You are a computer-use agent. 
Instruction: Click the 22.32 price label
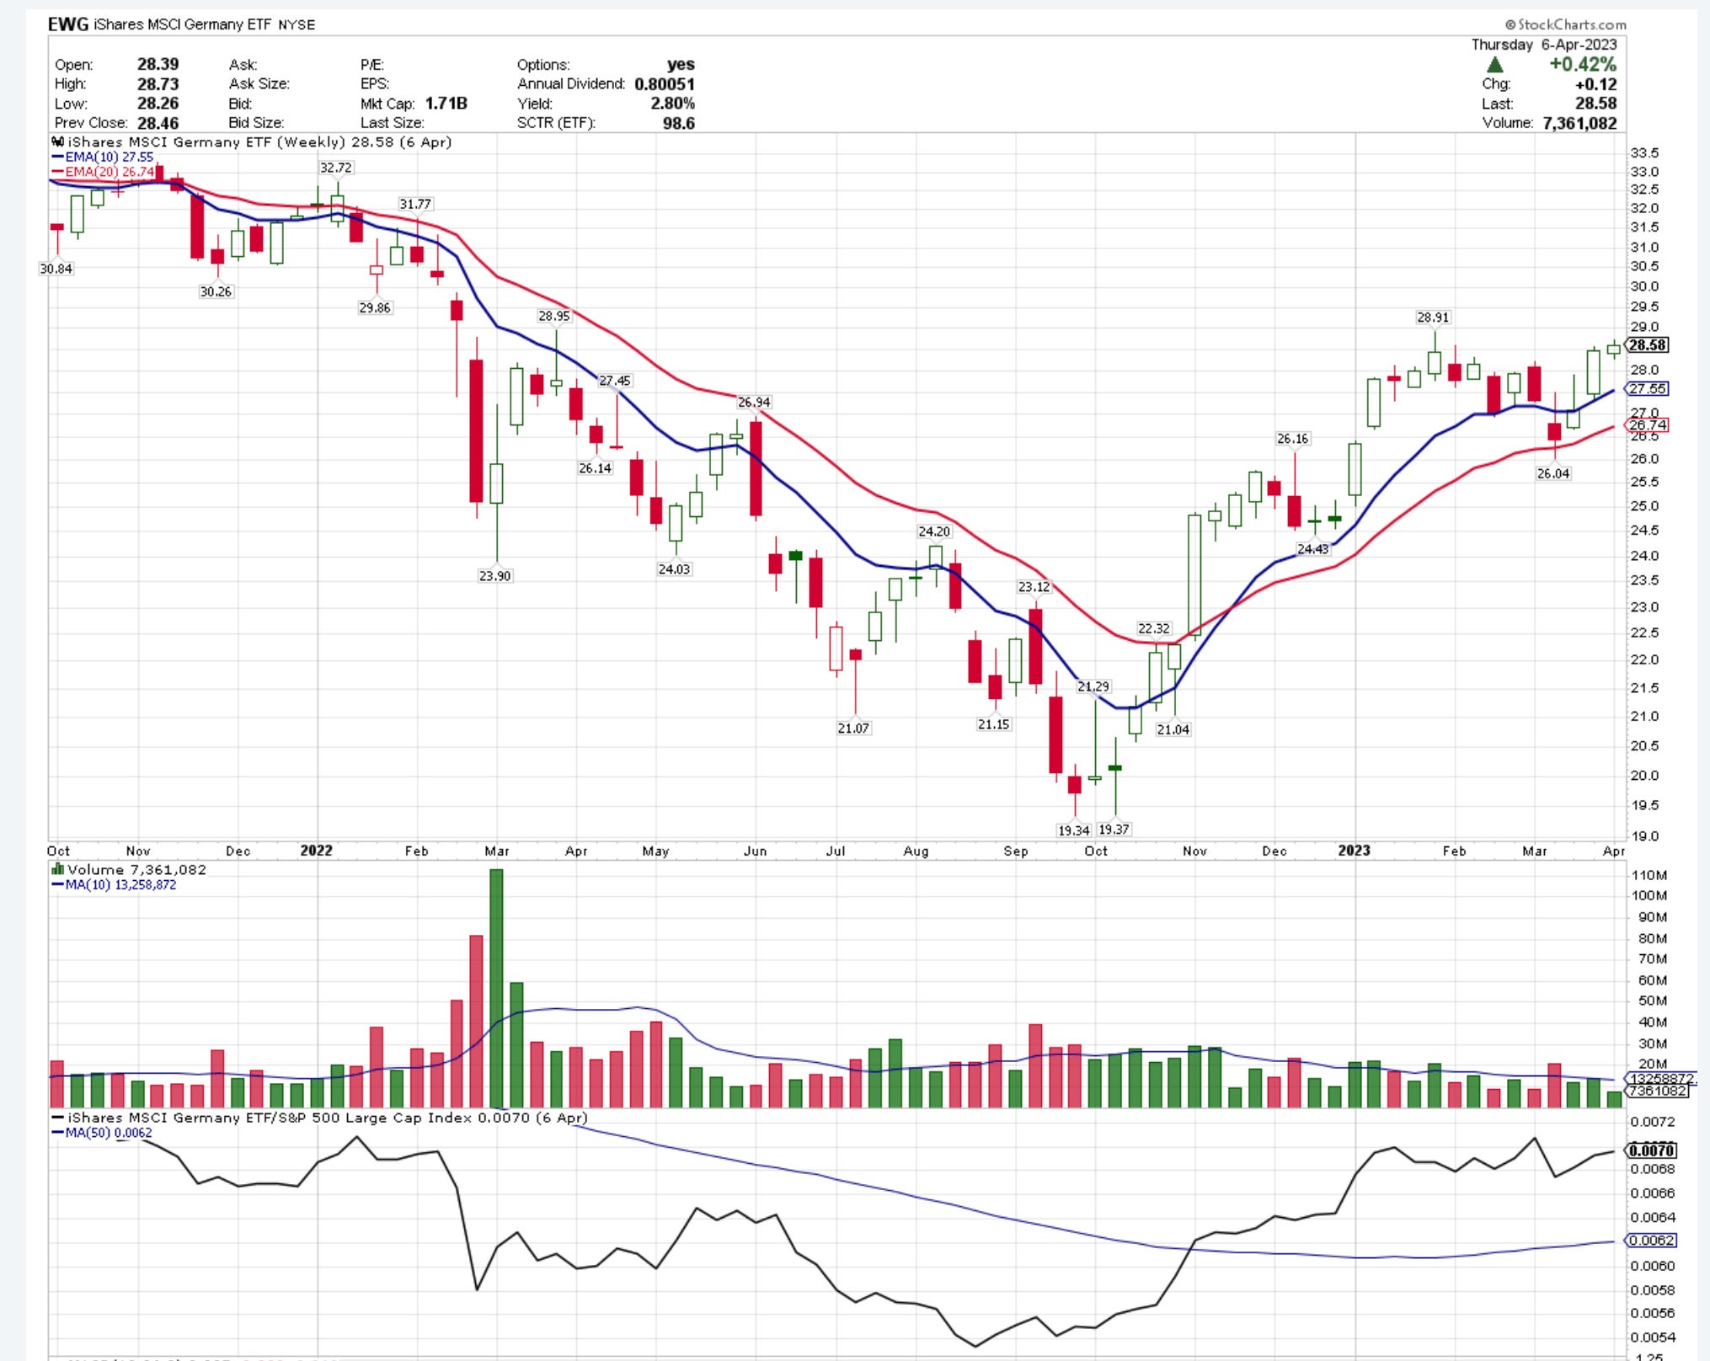coord(1153,628)
